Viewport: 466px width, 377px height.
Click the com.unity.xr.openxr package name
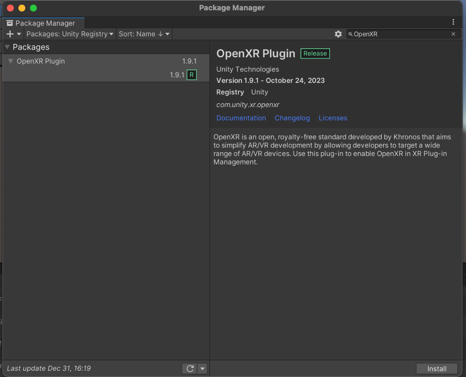pyautogui.click(x=248, y=105)
